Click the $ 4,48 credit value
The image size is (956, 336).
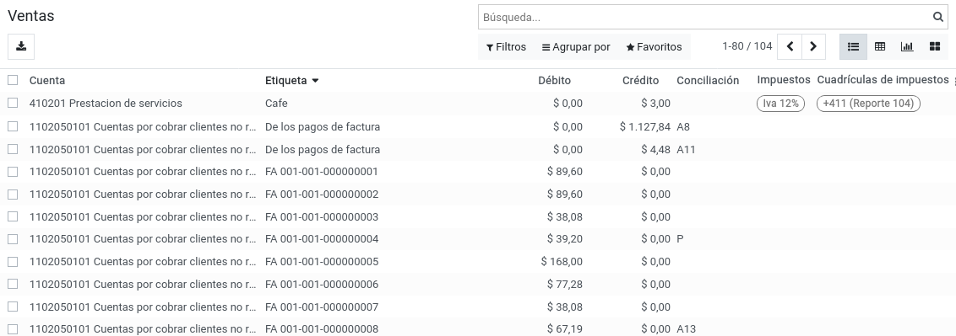(655, 149)
